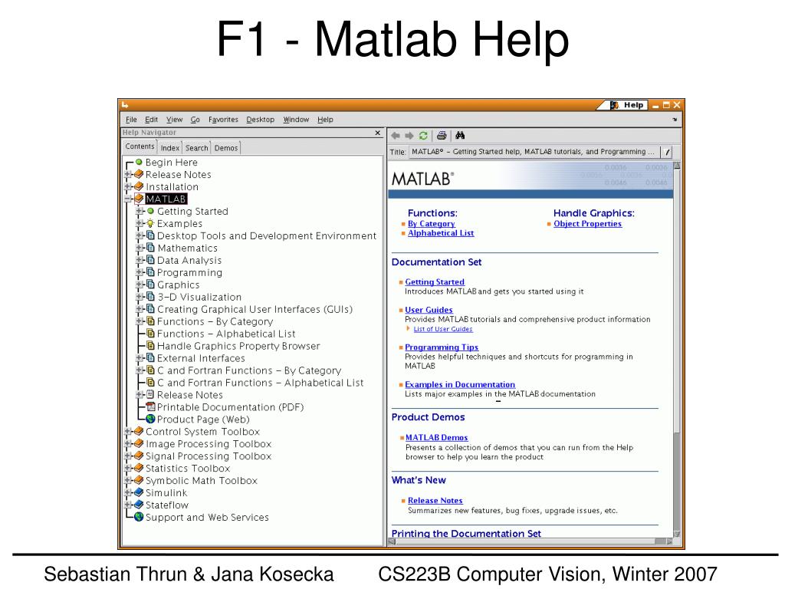This screenshot has width=785, height=589.
Task: Click the book icon next to Release Notes top entry
Action: 140,174
